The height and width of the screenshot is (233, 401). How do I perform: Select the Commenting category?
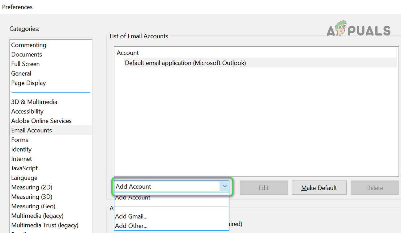[29, 45]
